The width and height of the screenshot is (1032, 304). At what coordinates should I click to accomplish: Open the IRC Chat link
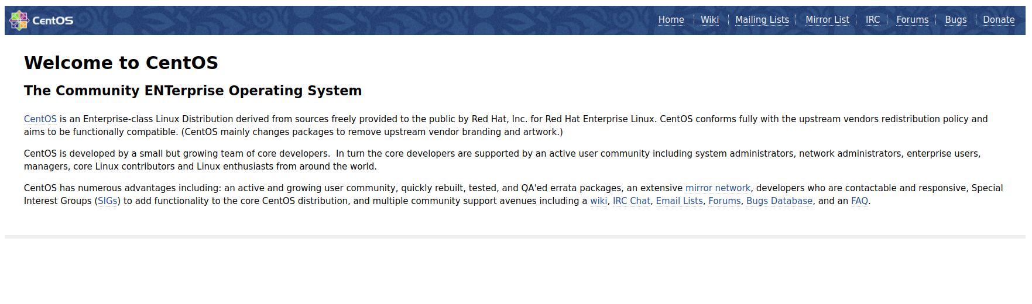tap(631, 201)
